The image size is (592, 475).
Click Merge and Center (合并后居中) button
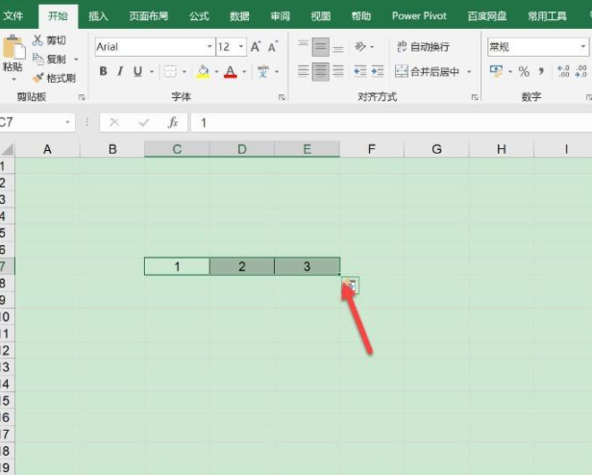tap(427, 71)
